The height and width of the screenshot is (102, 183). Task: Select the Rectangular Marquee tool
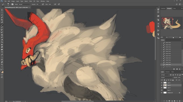pyautogui.click(x=2, y=12)
